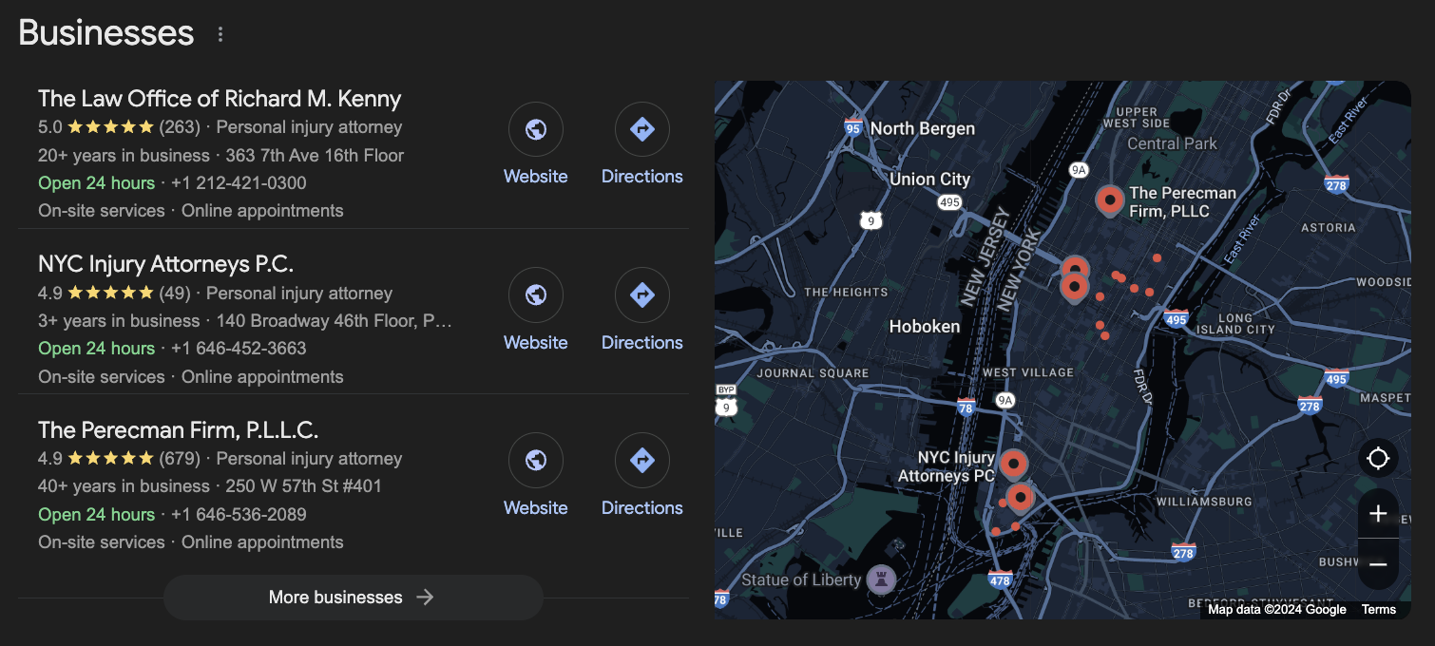Image resolution: width=1435 pixels, height=646 pixels.
Task: Click the Central Park label on the map
Action: [x=1172, y=144]
